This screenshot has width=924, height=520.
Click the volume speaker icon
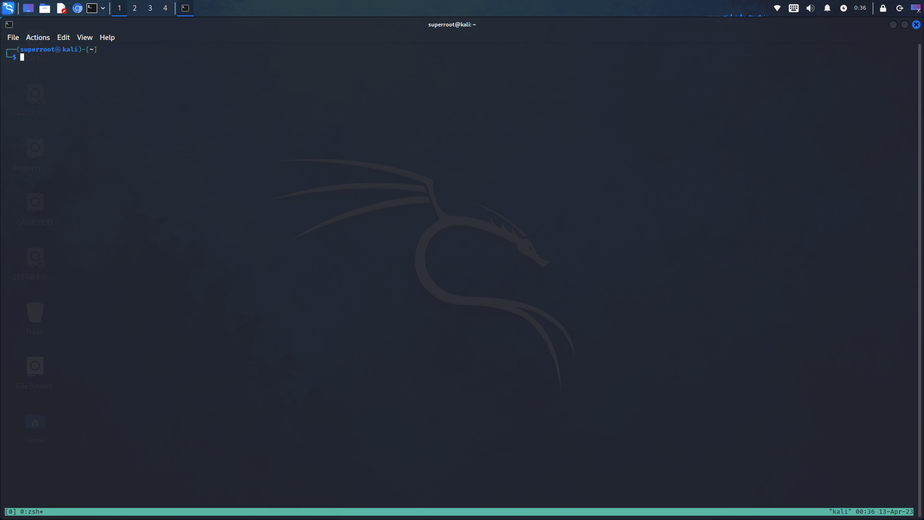[810, 8]
